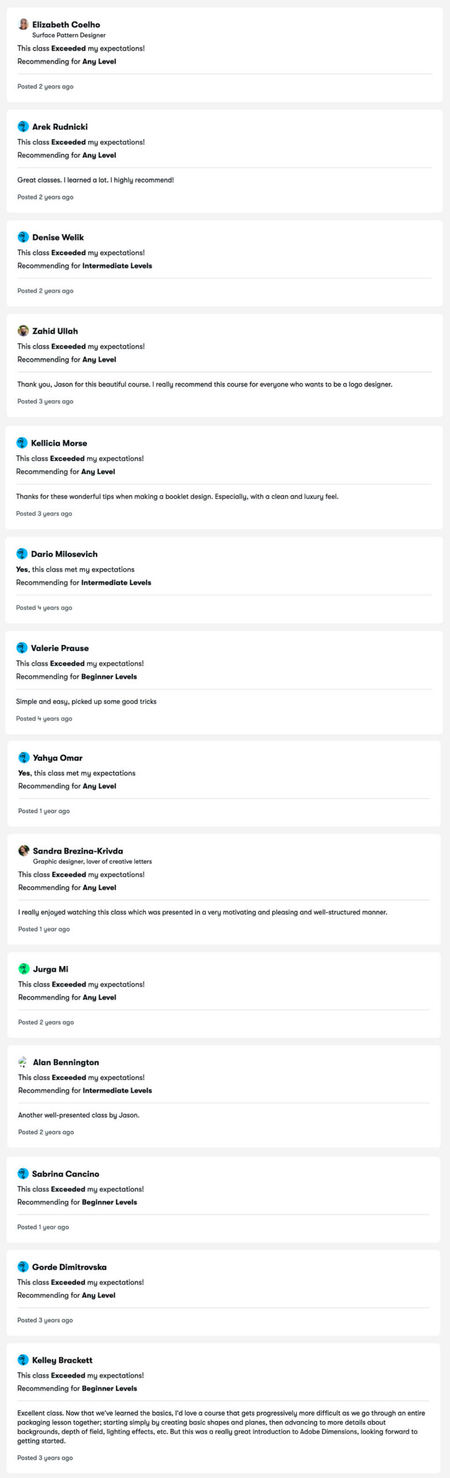Click the avatar beside Kellicia Morse
The image size is (450, 1478).
22,443
